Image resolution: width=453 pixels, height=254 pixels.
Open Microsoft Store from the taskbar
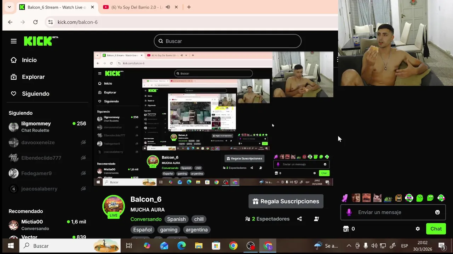point(216,246)
